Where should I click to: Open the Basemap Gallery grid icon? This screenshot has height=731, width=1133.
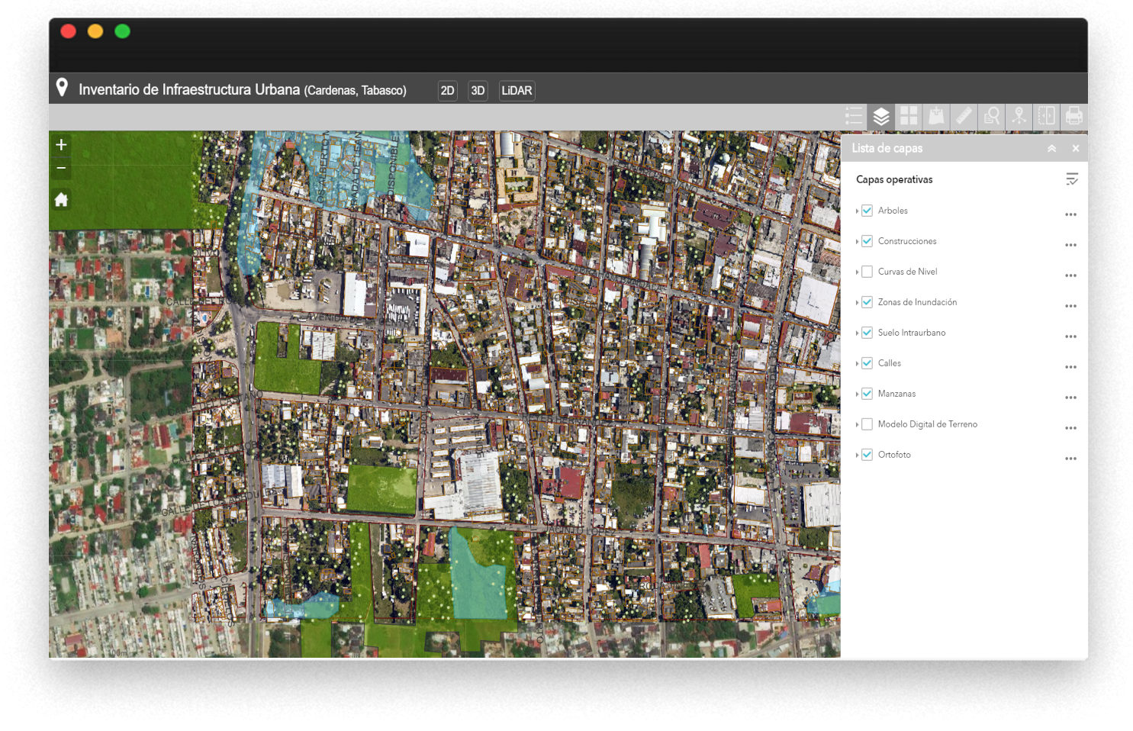(x=909, y=116)
